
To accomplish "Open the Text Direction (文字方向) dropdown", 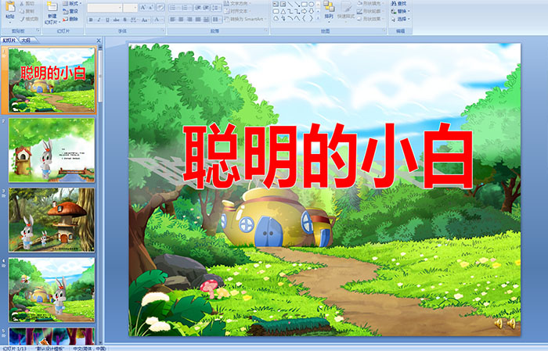I will coord(236,3).
